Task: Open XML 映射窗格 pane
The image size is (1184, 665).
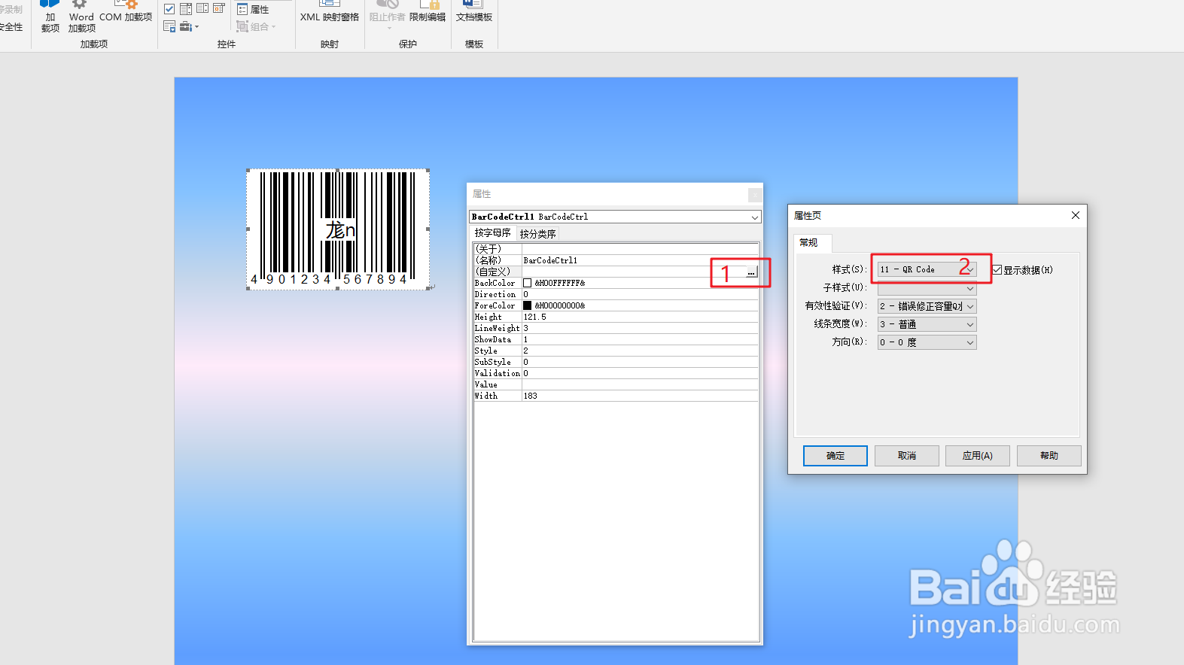Action: coord(330,12)
